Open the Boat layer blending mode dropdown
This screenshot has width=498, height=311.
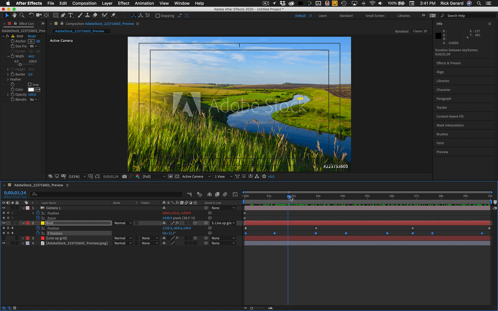pyautogui.click(x=123, y=223)
